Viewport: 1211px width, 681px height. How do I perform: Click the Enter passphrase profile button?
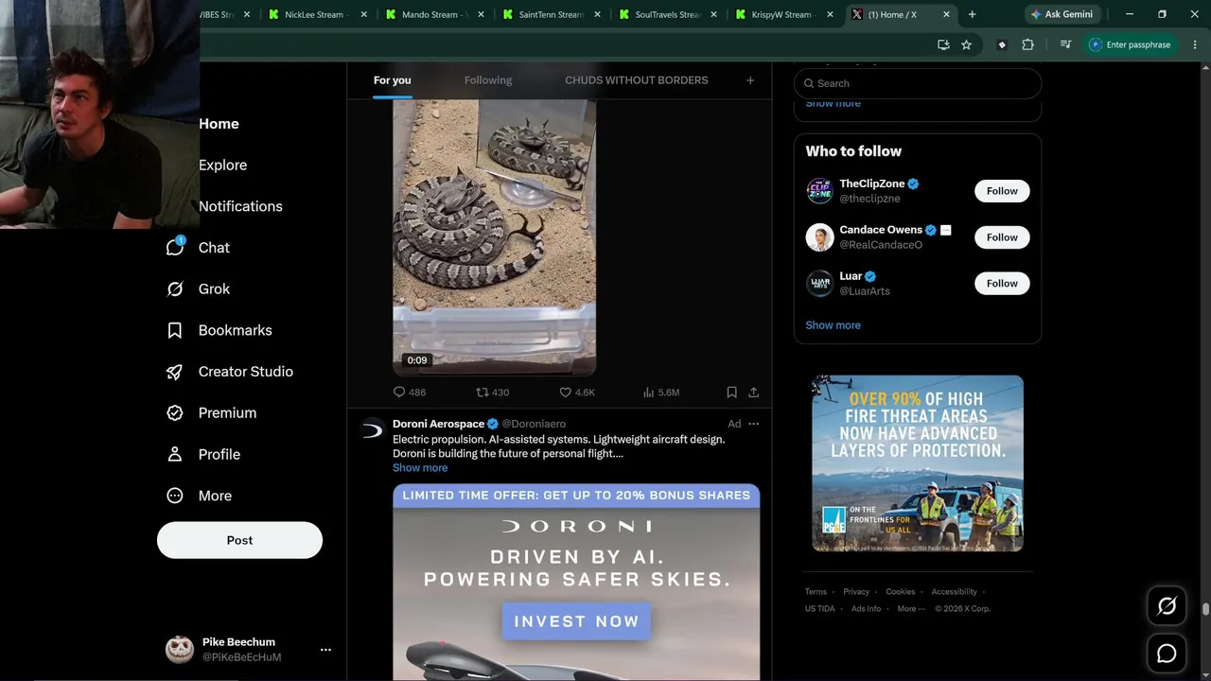click(1130, 44)
